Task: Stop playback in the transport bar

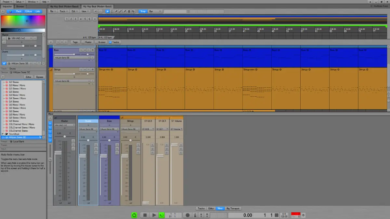Action: (x=145, y=215)
